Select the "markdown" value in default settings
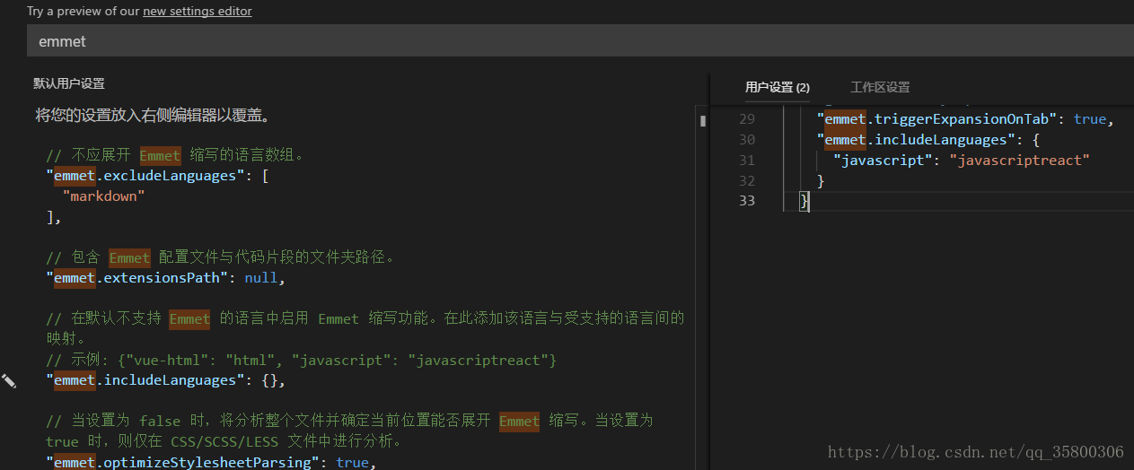This screenshot has width=1134, height=470. [x=103, y=196]
